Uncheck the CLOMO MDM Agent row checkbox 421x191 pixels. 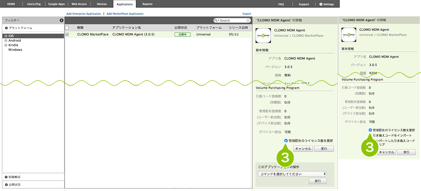coord(67,34)
